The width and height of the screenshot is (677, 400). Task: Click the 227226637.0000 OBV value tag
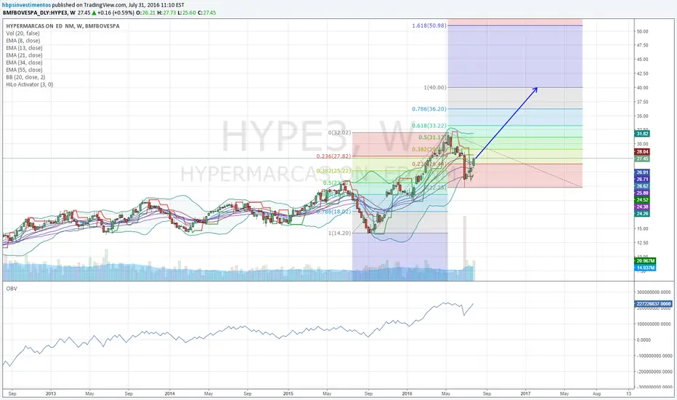pyautogui.click(x=654, y=303)
